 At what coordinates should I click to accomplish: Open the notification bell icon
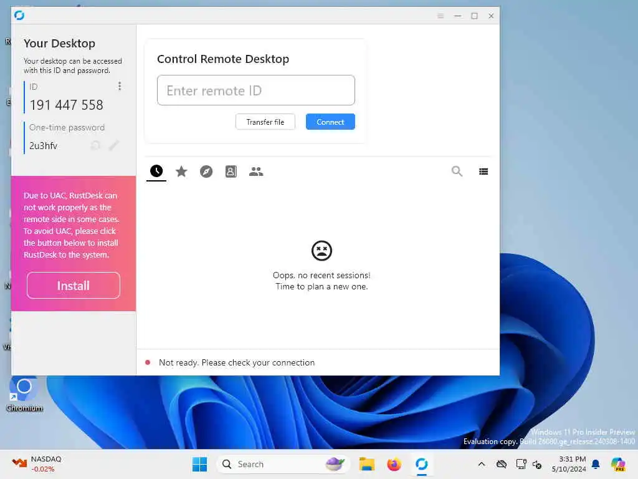click(596, 464)
